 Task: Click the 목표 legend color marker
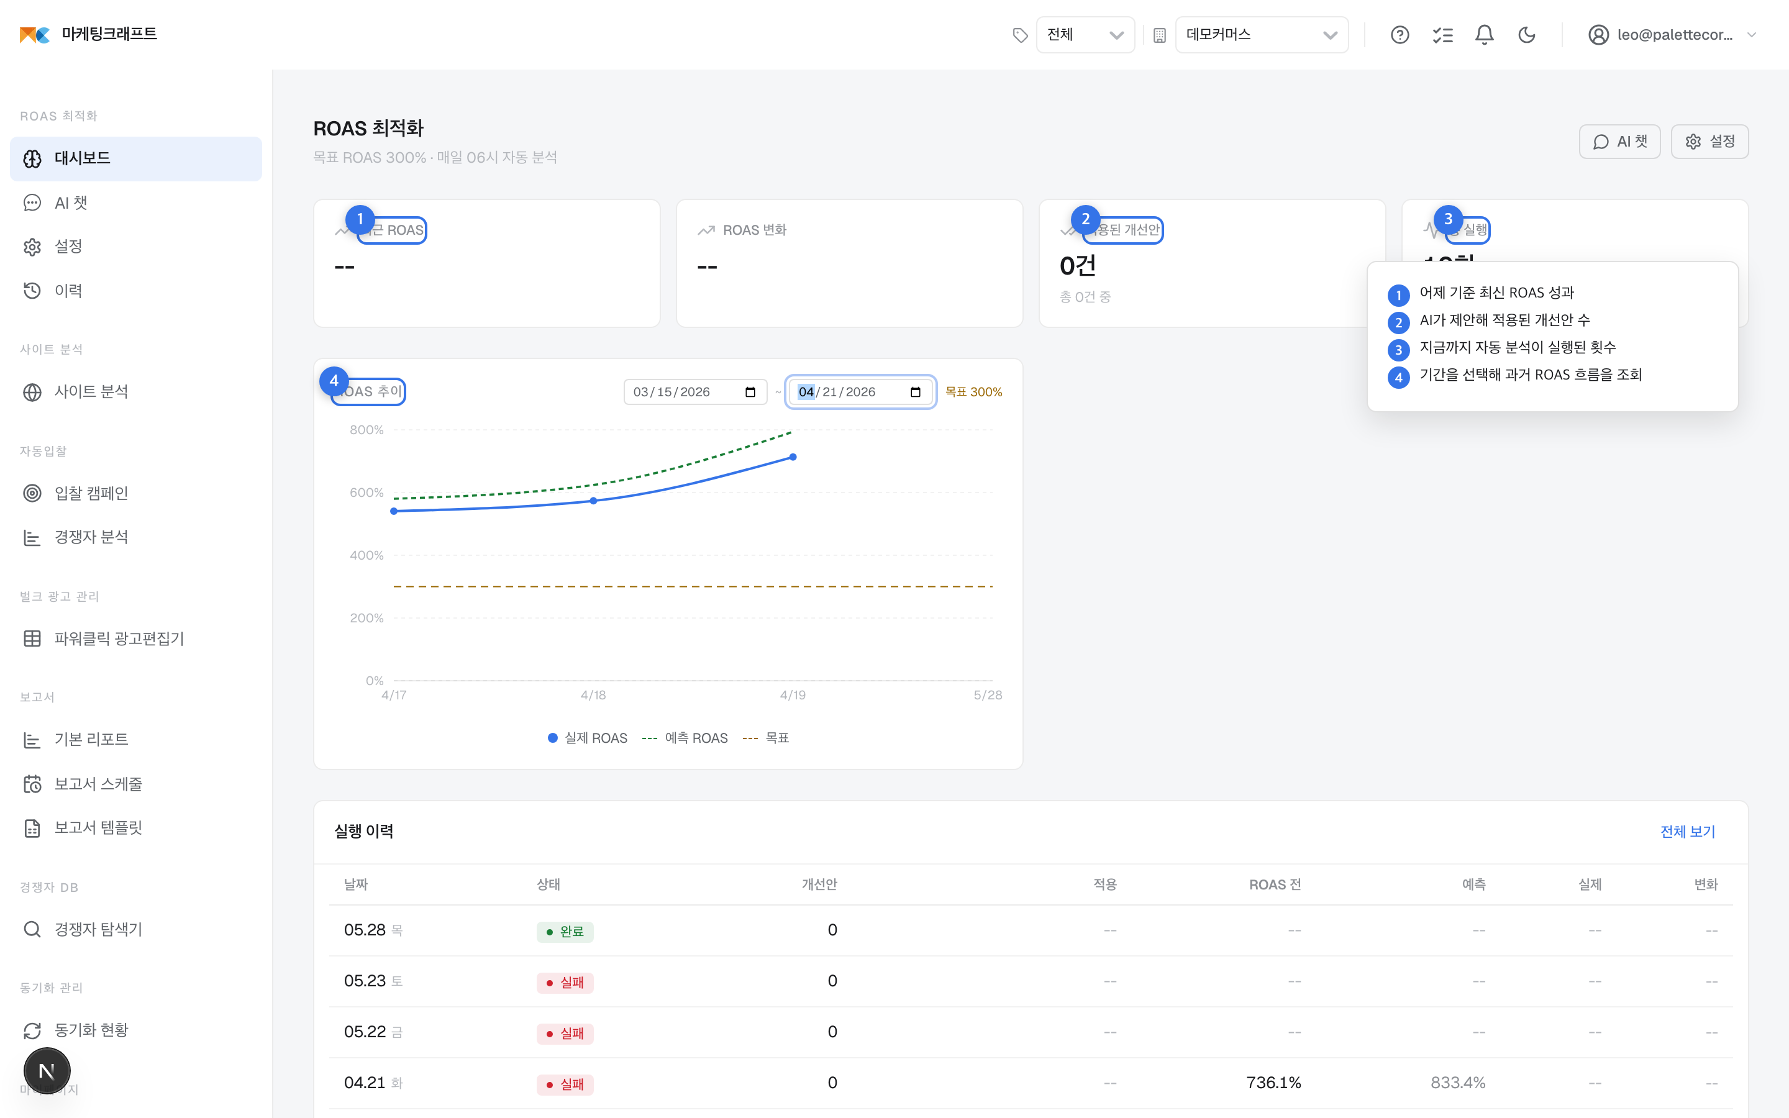(750, 738)
